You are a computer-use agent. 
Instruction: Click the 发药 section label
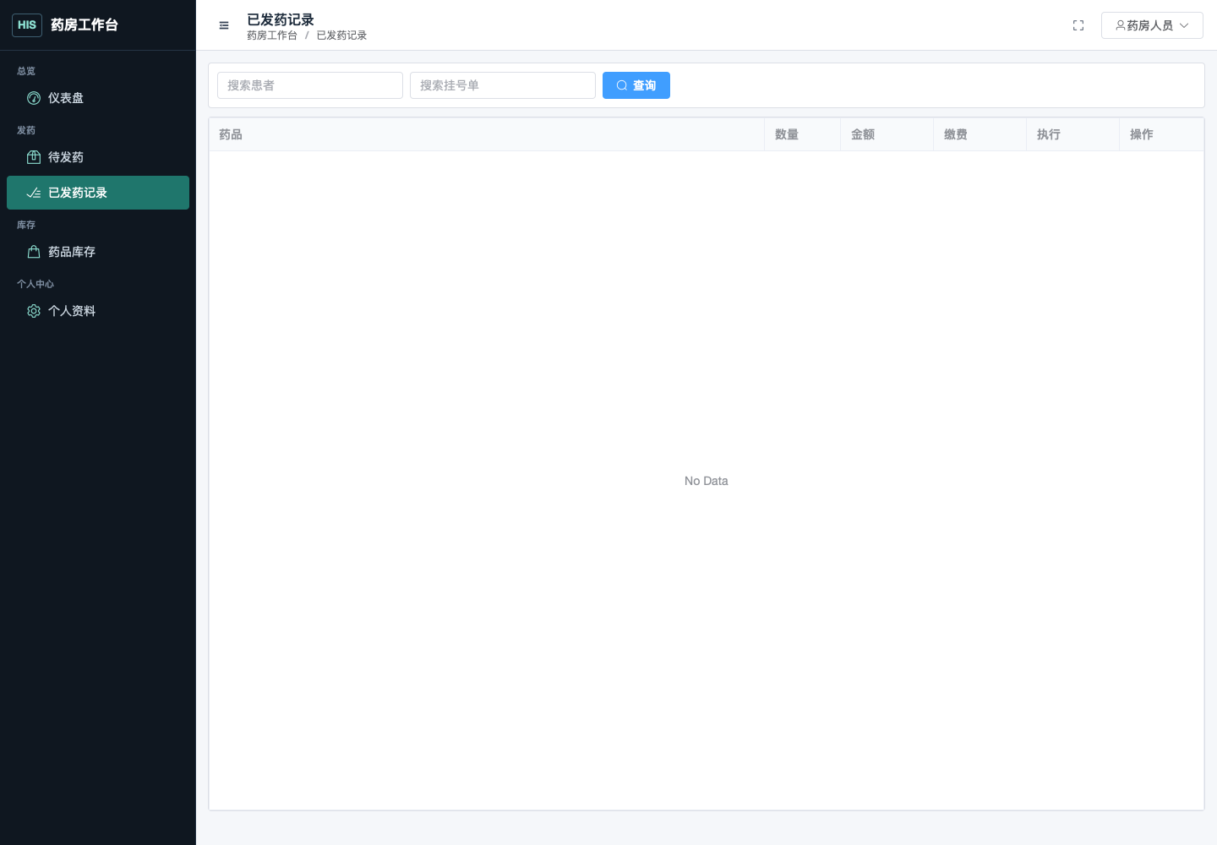coord(26,130)
